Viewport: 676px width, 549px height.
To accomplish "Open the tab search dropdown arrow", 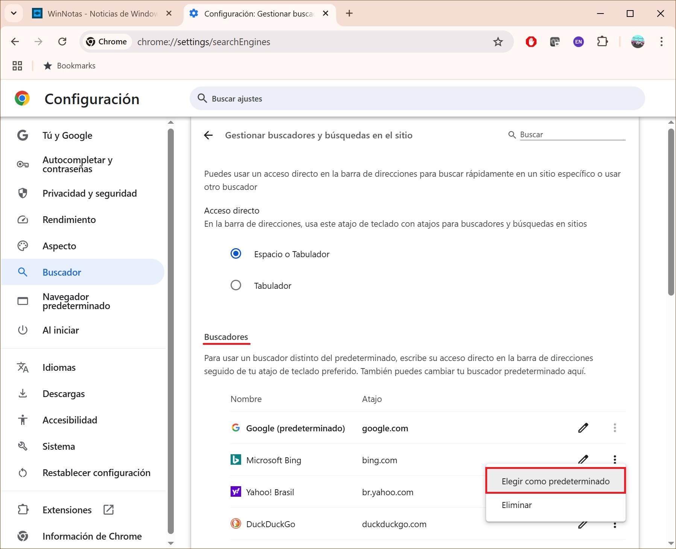I will pos(14,14).
